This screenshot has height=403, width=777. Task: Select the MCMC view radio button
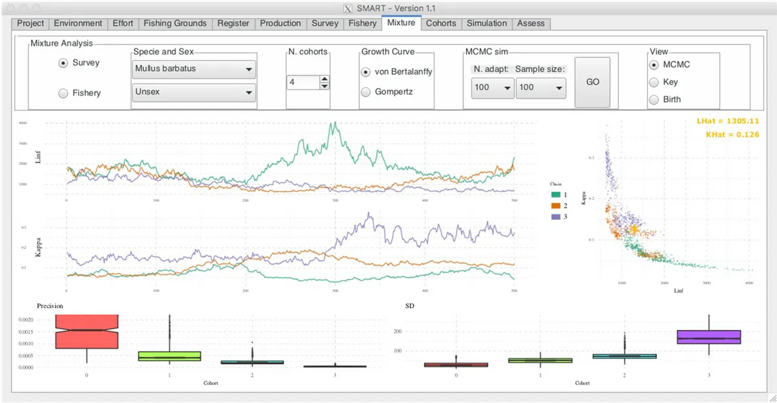(654, 64)
